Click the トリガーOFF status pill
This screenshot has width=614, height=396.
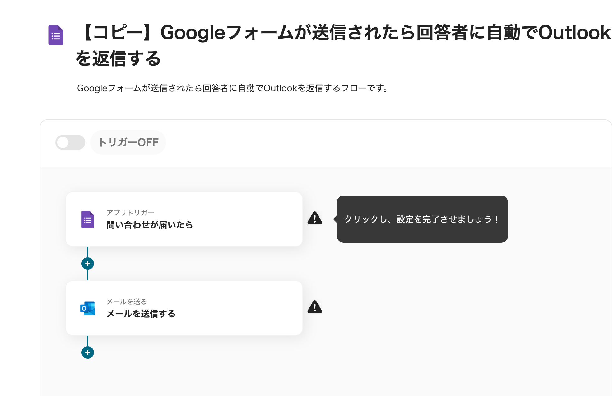click(x=128, y=142)
